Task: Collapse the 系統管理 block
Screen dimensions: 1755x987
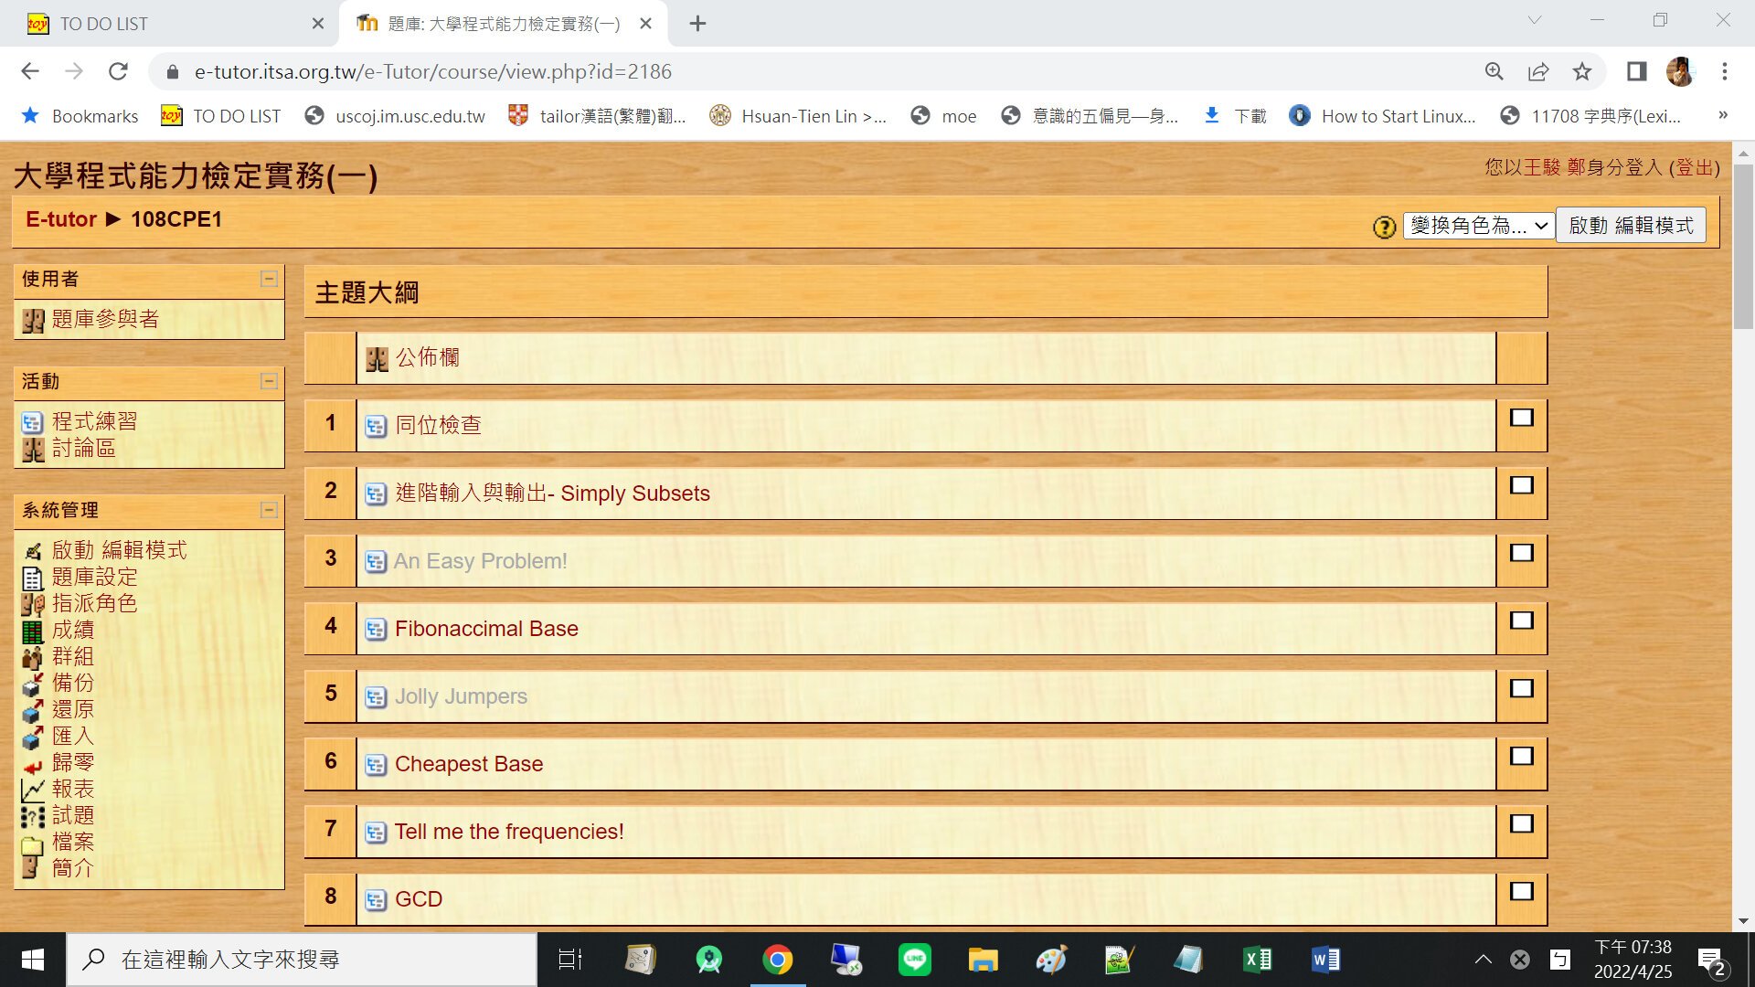Action: pyautogui.click(x=269, y=510)
